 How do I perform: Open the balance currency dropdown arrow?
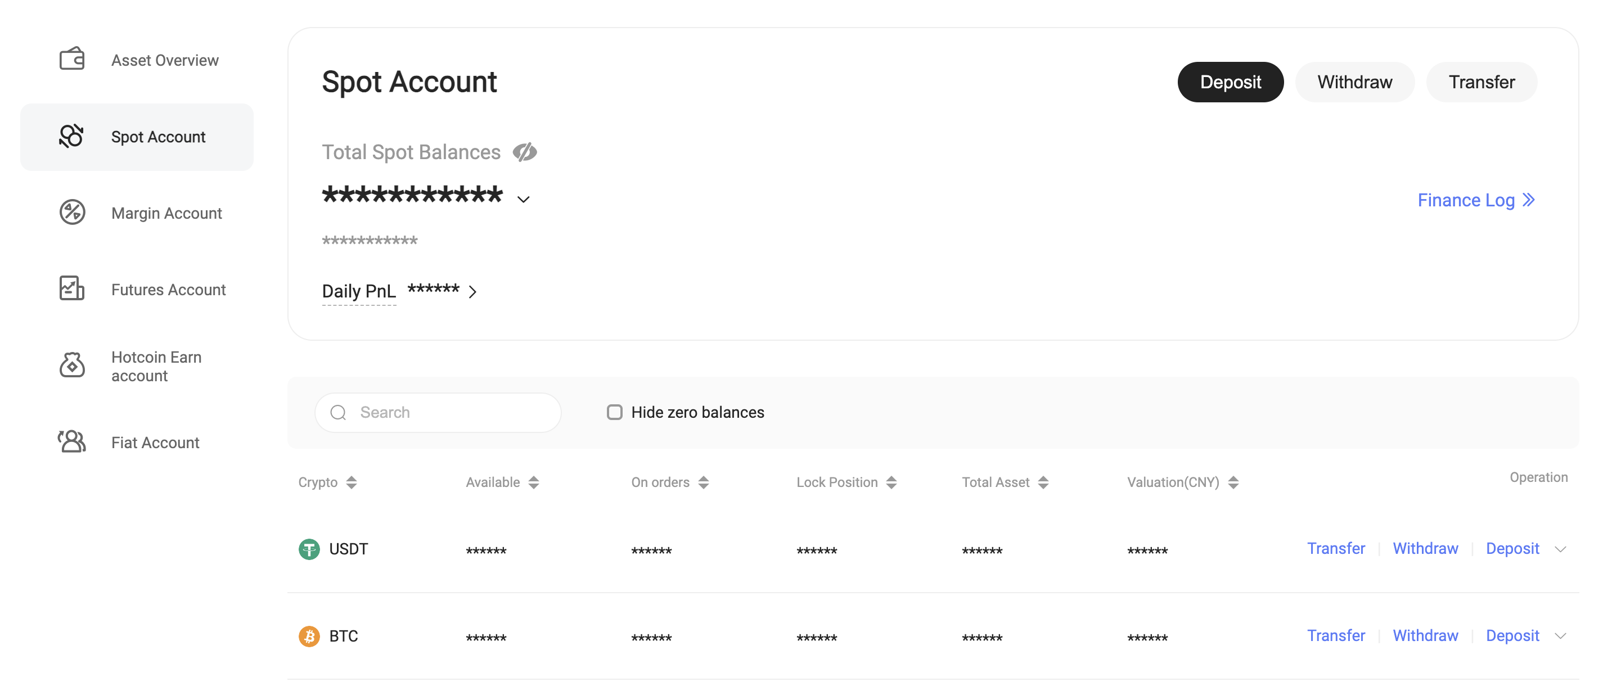click(523, 200)
